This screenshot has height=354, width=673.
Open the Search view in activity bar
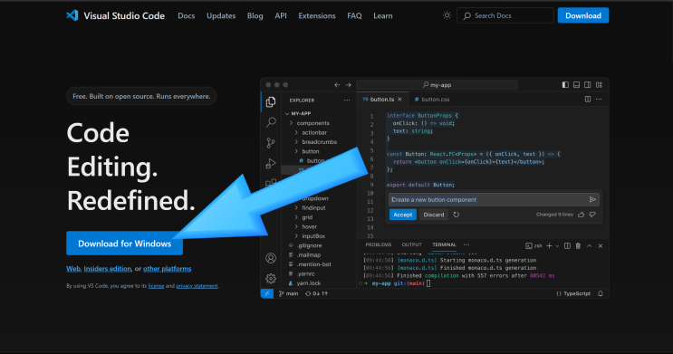pos(271,122)
